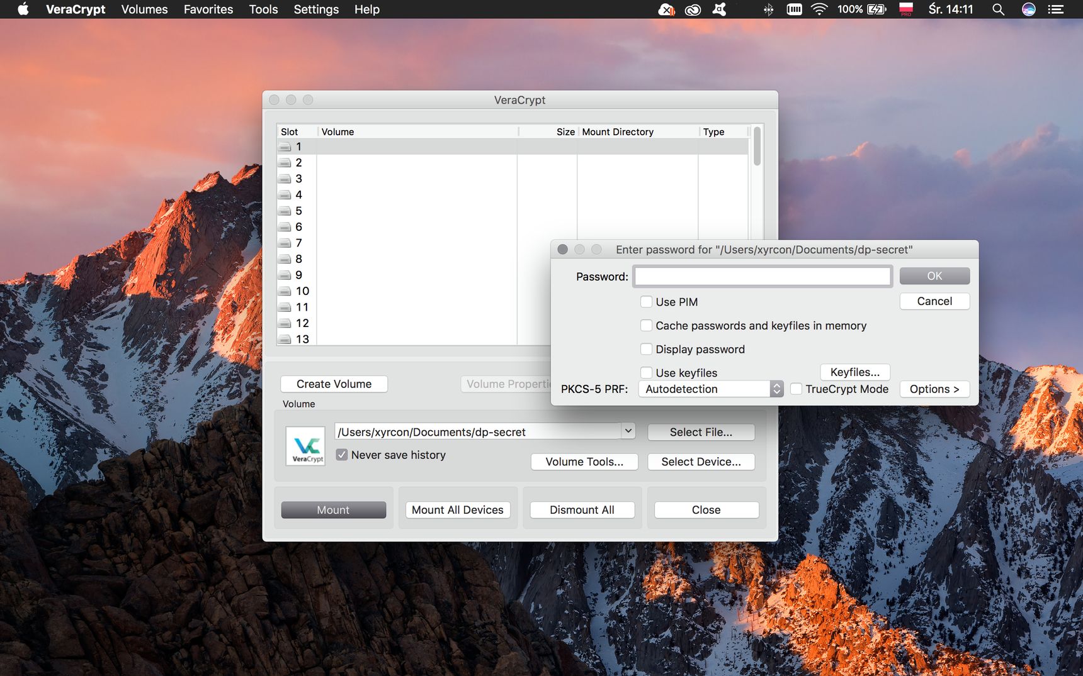Enable the Use keyfiles checkbox
The image size is (1083, 676).
[646, 372]
